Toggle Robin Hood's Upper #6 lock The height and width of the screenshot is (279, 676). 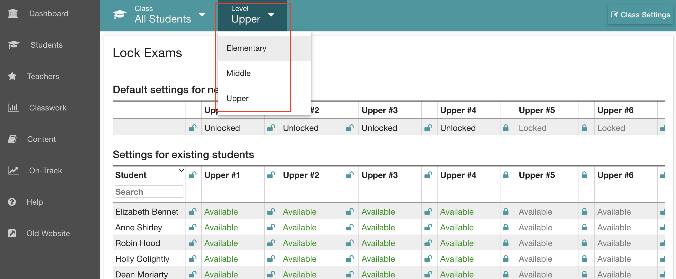tap(584, 243)
